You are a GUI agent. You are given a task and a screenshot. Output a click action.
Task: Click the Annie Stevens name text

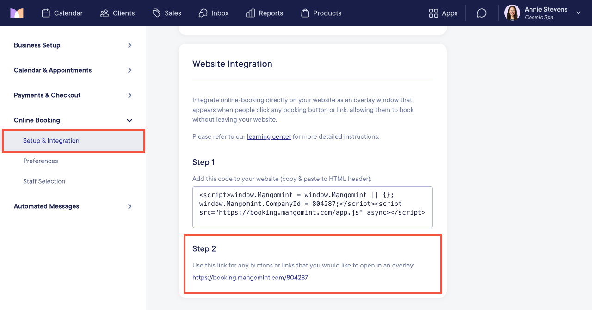tap(546, 9)
